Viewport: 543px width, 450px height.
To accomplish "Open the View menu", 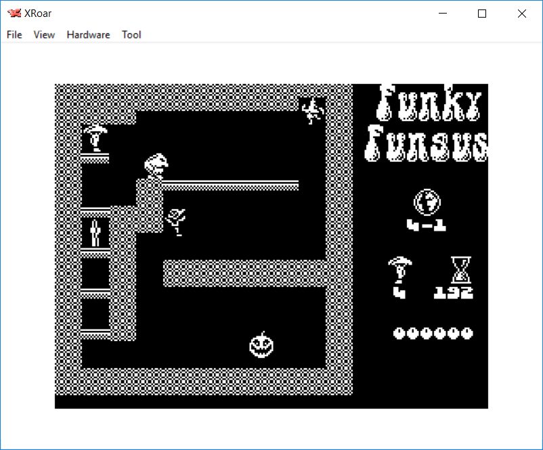I will 44,35.
